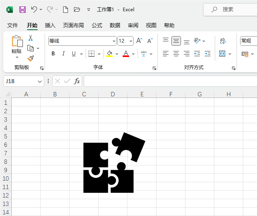
Task: Switch to the 审阅 tab
Action: pos(133,25)
